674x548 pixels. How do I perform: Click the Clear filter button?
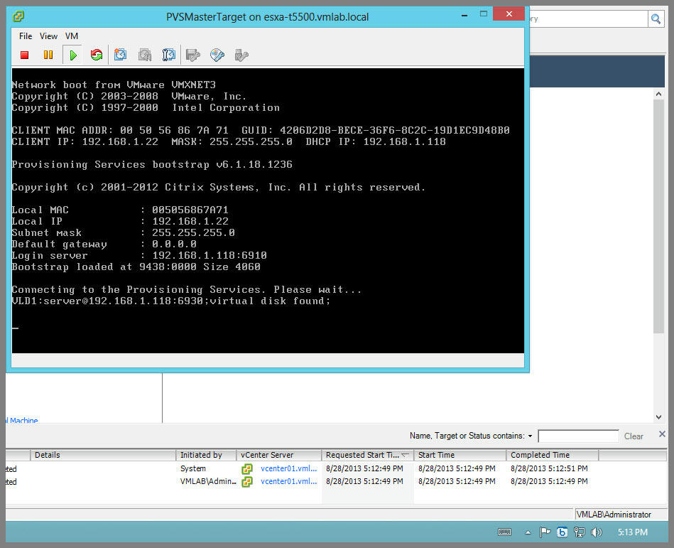click(634, 436)
